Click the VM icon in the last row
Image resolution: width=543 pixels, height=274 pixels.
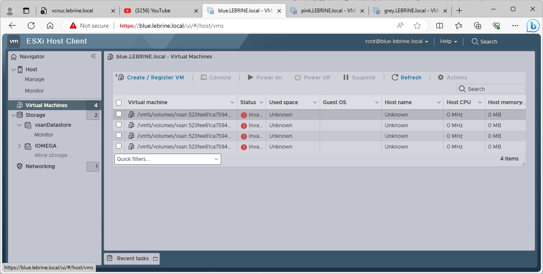[x=131, y=147]
